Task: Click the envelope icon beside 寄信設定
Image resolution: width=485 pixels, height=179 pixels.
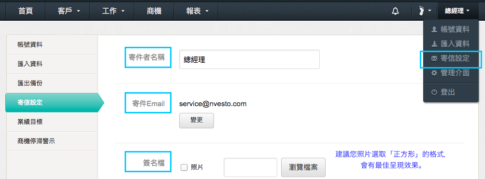Action: tap(434, 58)
